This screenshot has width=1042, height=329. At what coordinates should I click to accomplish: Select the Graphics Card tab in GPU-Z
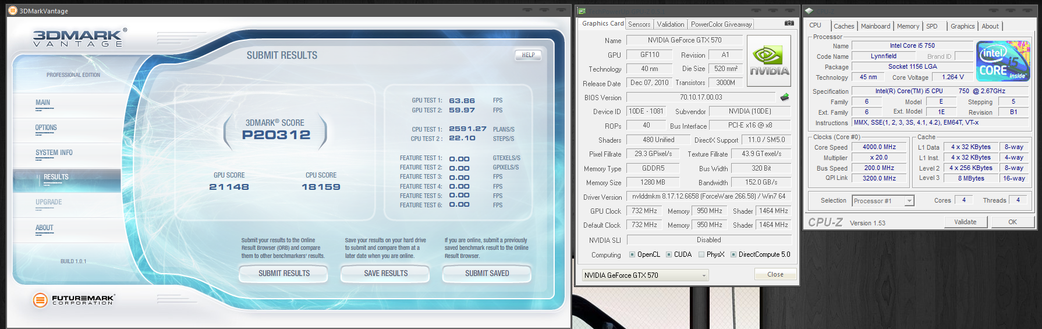coord(602,23)
